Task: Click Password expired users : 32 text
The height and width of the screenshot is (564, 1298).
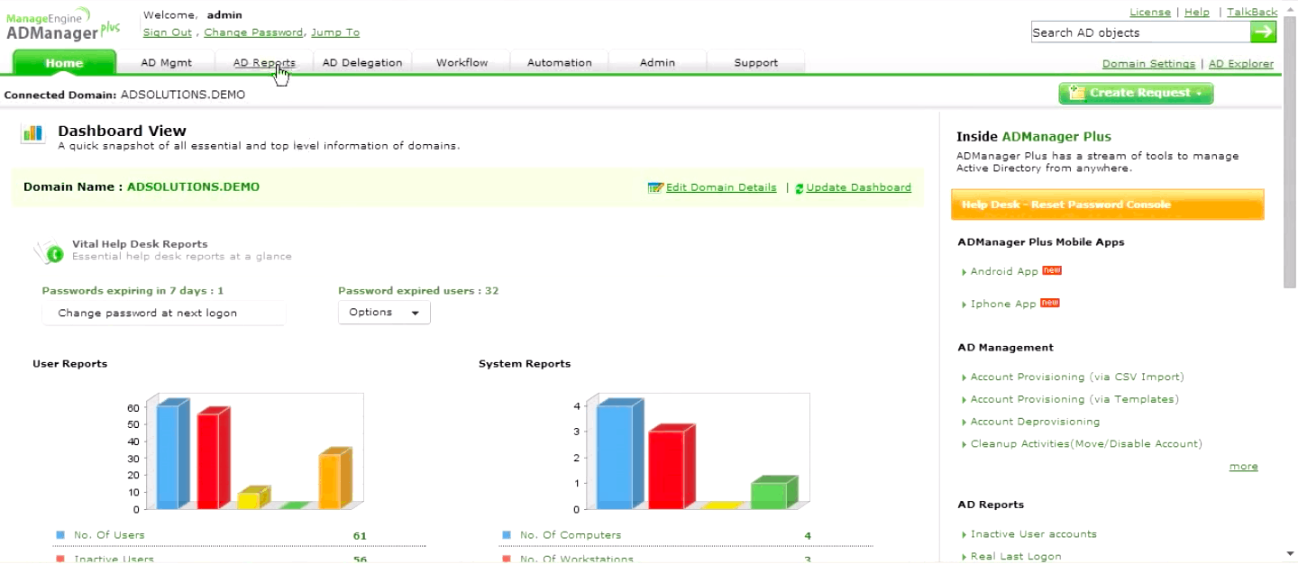Action: pyautogui.click(x=418, y=291)
